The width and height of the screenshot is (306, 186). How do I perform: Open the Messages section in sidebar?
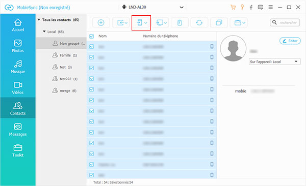click(18, 130)
